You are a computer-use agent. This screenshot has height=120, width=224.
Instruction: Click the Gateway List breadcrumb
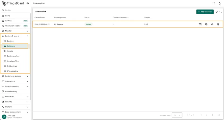point(39,3)
